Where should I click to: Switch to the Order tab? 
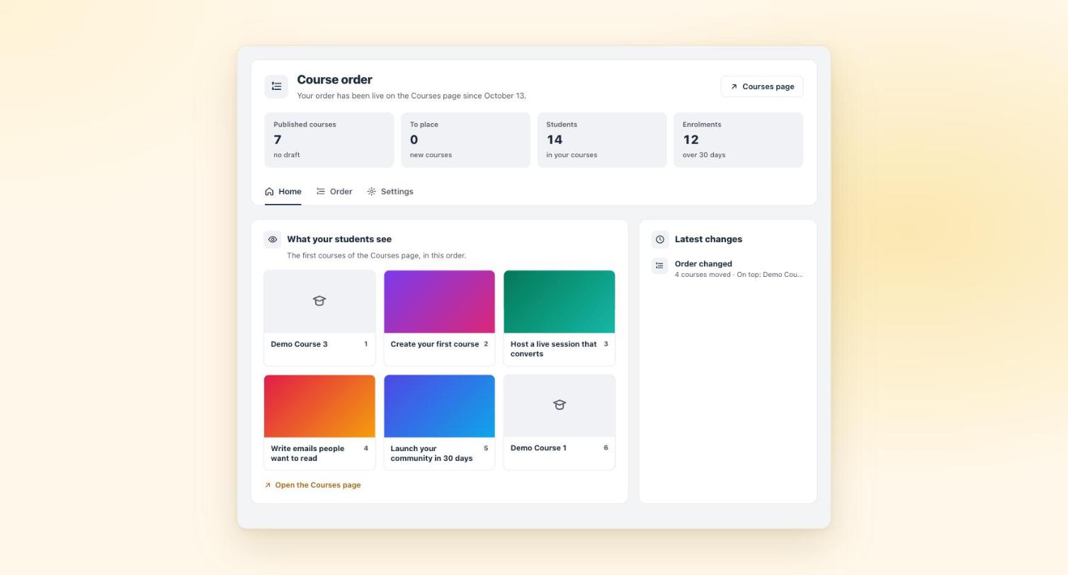[334, 191]
